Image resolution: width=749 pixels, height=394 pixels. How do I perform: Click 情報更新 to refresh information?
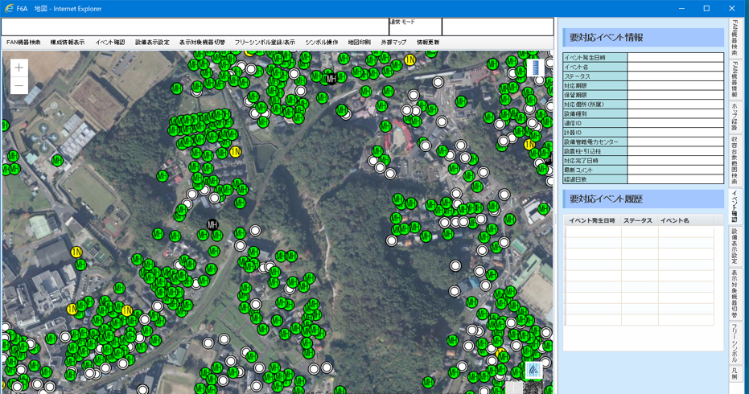point(428,43)
